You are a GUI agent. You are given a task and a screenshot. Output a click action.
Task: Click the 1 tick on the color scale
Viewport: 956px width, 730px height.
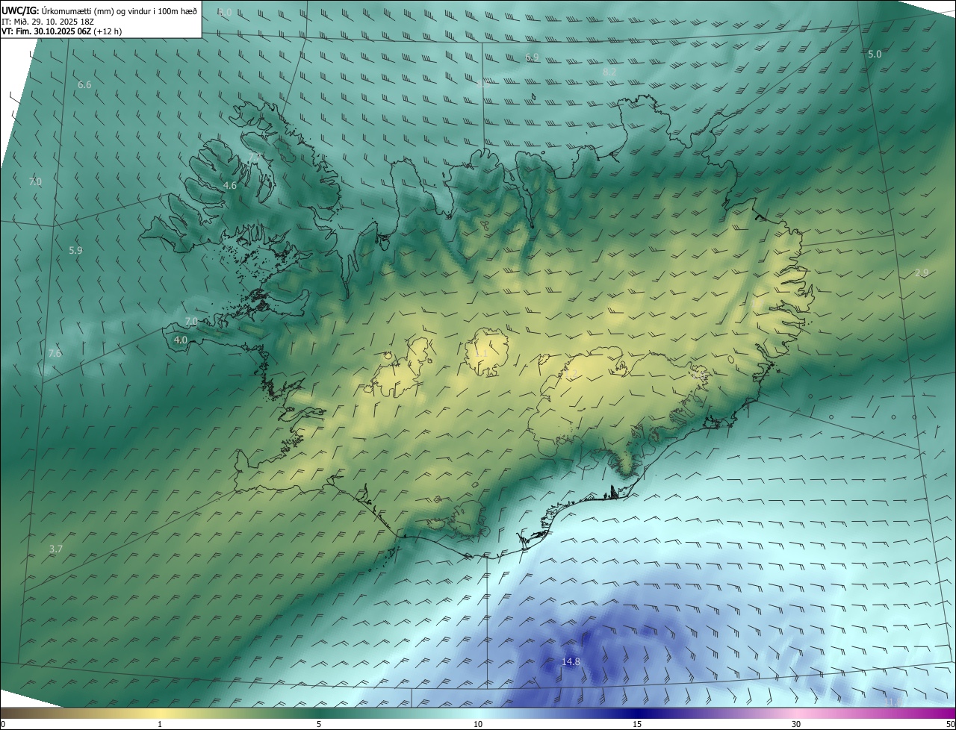pyautogui.click(x=160, y=725)
